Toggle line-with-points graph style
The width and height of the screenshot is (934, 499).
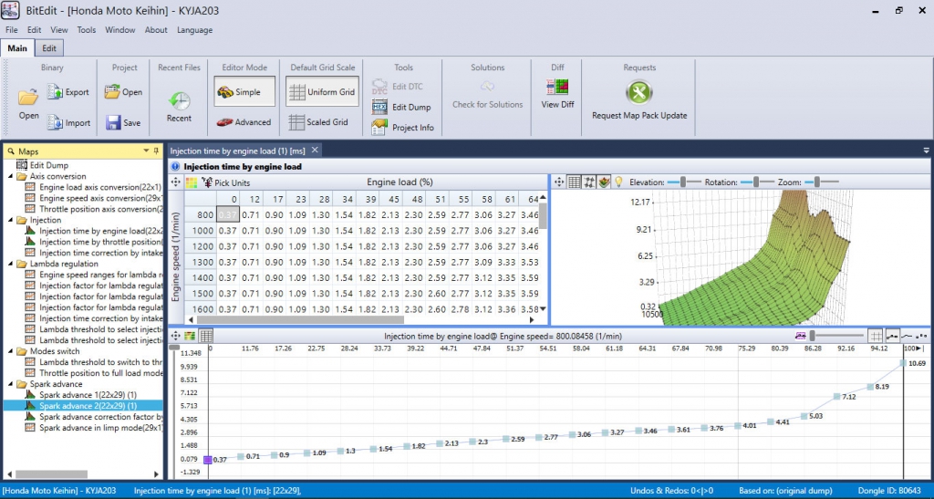(892, 336)
